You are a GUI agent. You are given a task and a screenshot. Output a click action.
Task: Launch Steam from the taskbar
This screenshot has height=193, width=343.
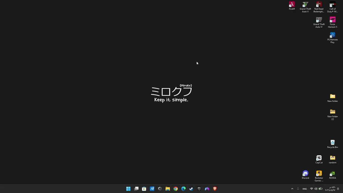[x=191, y=189]
